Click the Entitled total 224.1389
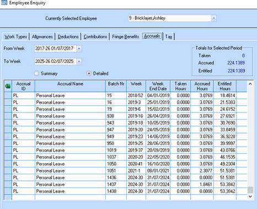Screen dimensions: 257x209 coord(236,71)
